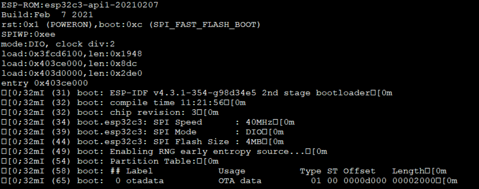Viewport: 479px width, 189px height.
Task: Click the otadata partition label
Action: [145, 181]
